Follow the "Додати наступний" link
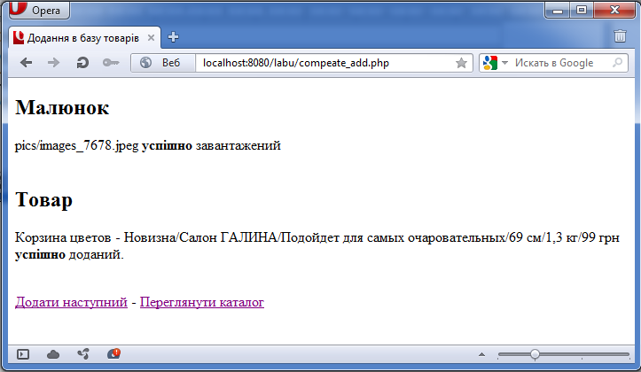 (x=71, y=302)
